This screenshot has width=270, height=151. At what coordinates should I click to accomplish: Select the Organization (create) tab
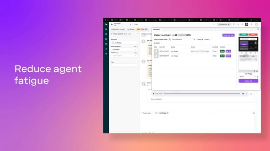(x=118, y=29)
